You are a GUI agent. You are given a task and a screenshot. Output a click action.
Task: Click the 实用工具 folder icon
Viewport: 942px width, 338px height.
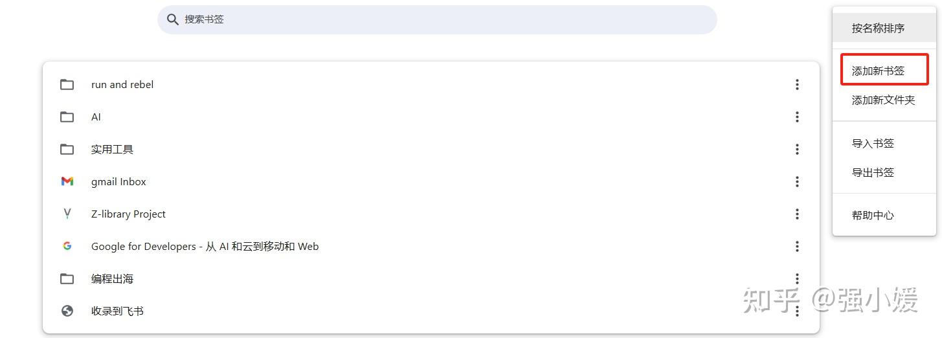coord(67,150)
